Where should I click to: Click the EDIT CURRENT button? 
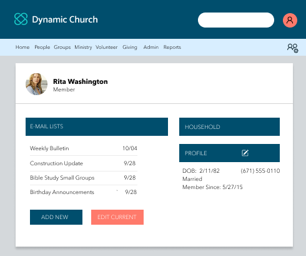[x=117, y=217]
